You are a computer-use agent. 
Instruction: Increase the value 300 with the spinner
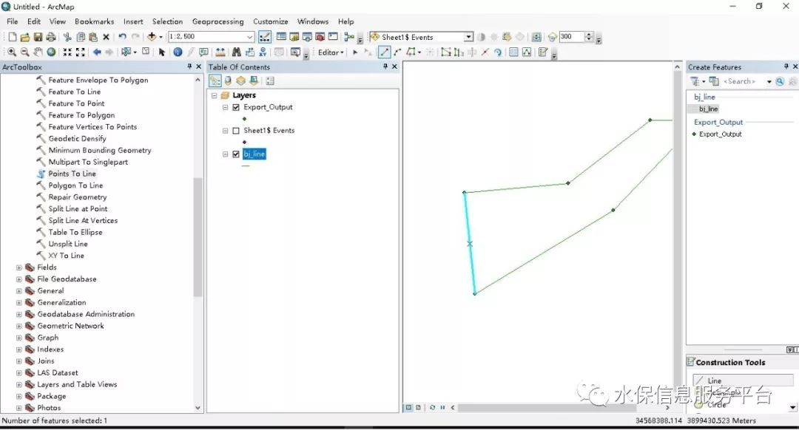[590, 34]
